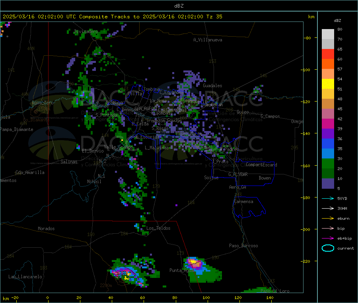Image resolution: width=358 pixels, height=303 pixels.
Task: Click the cyan 50YD arrow in legend
Action: (328, 198)
